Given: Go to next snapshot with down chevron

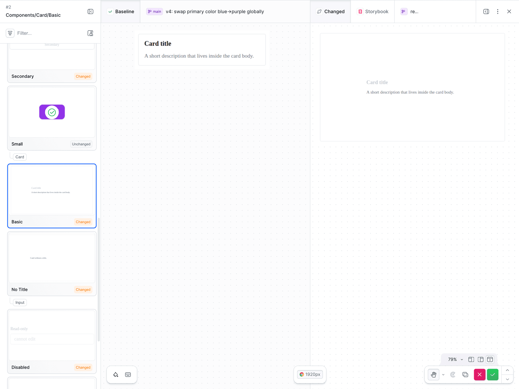Looking at the screenshot, I should coord(507,379).
